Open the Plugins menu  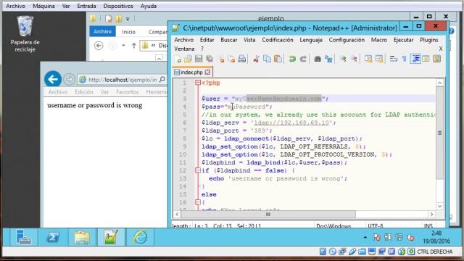pos(429,40)
